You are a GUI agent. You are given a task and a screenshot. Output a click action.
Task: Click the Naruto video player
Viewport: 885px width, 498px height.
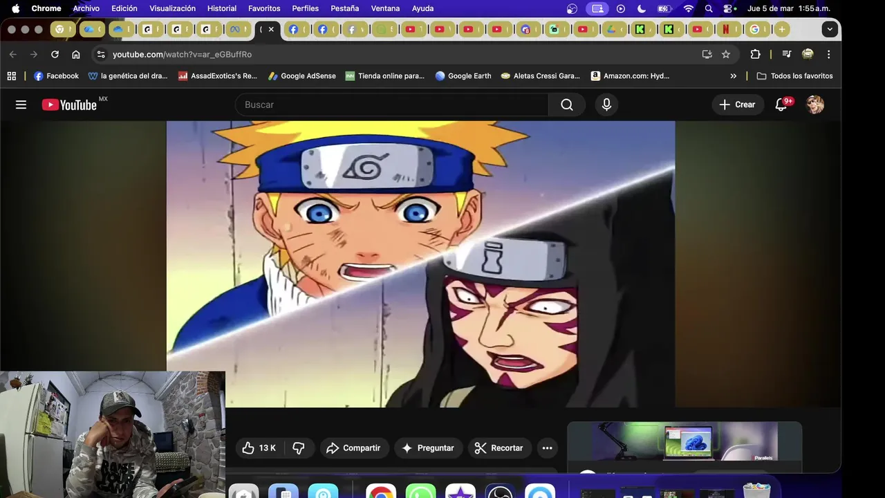(x=420, y=264)
